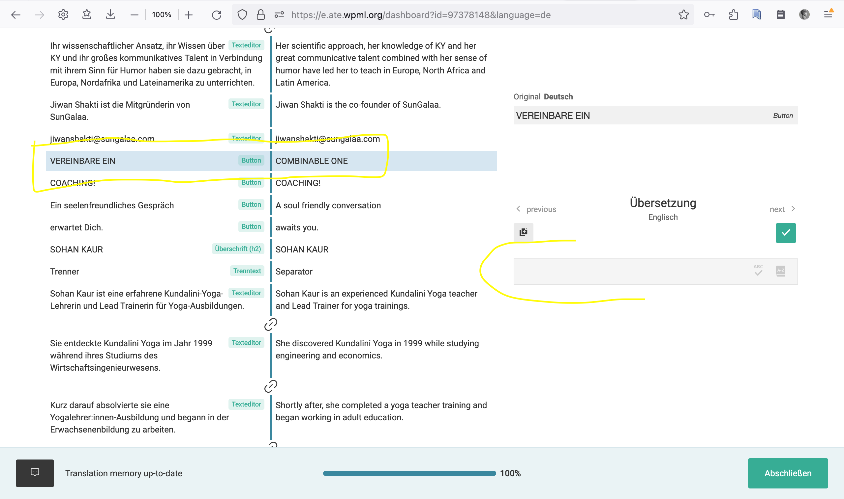The height and width of the screenshot is (499, 844).
Task: Select 'A soul friendly conversation' translation
Action: [328, 205]
